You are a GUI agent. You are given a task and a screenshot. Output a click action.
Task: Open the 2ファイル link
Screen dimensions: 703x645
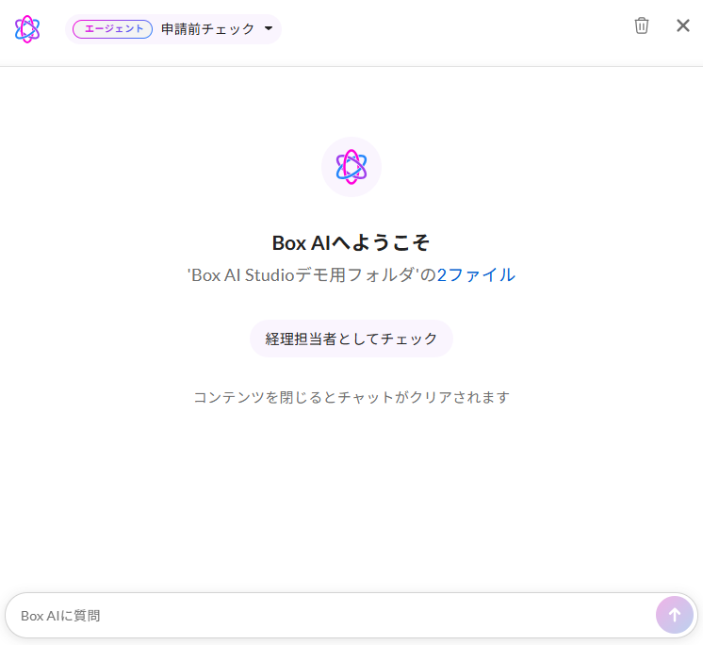coord(476,275)
